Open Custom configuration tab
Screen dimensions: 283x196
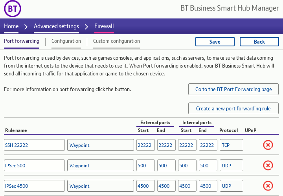pyautogui.click(x=116, y=41)
